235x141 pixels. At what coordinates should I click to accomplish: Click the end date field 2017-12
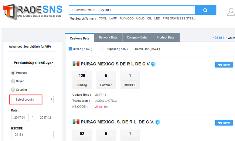pyautogui.click(x=46, y=118)
